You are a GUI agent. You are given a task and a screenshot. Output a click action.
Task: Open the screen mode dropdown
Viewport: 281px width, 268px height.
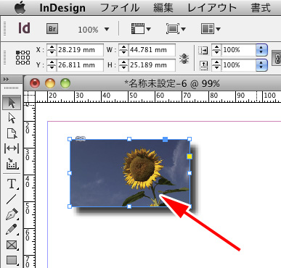coord(176,29)
